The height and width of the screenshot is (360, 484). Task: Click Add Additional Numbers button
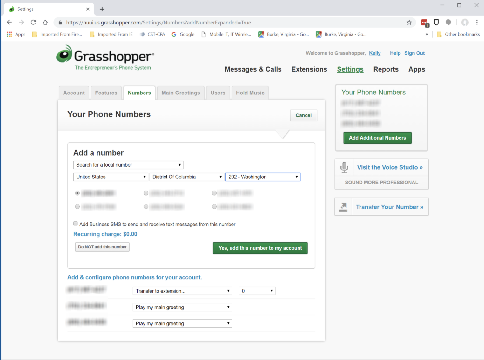point(378,138)
